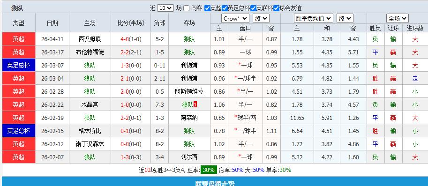The width and height of the screenshot is (428, 186).
Task: Click the date 26-02-19
Action: [52, 118]
